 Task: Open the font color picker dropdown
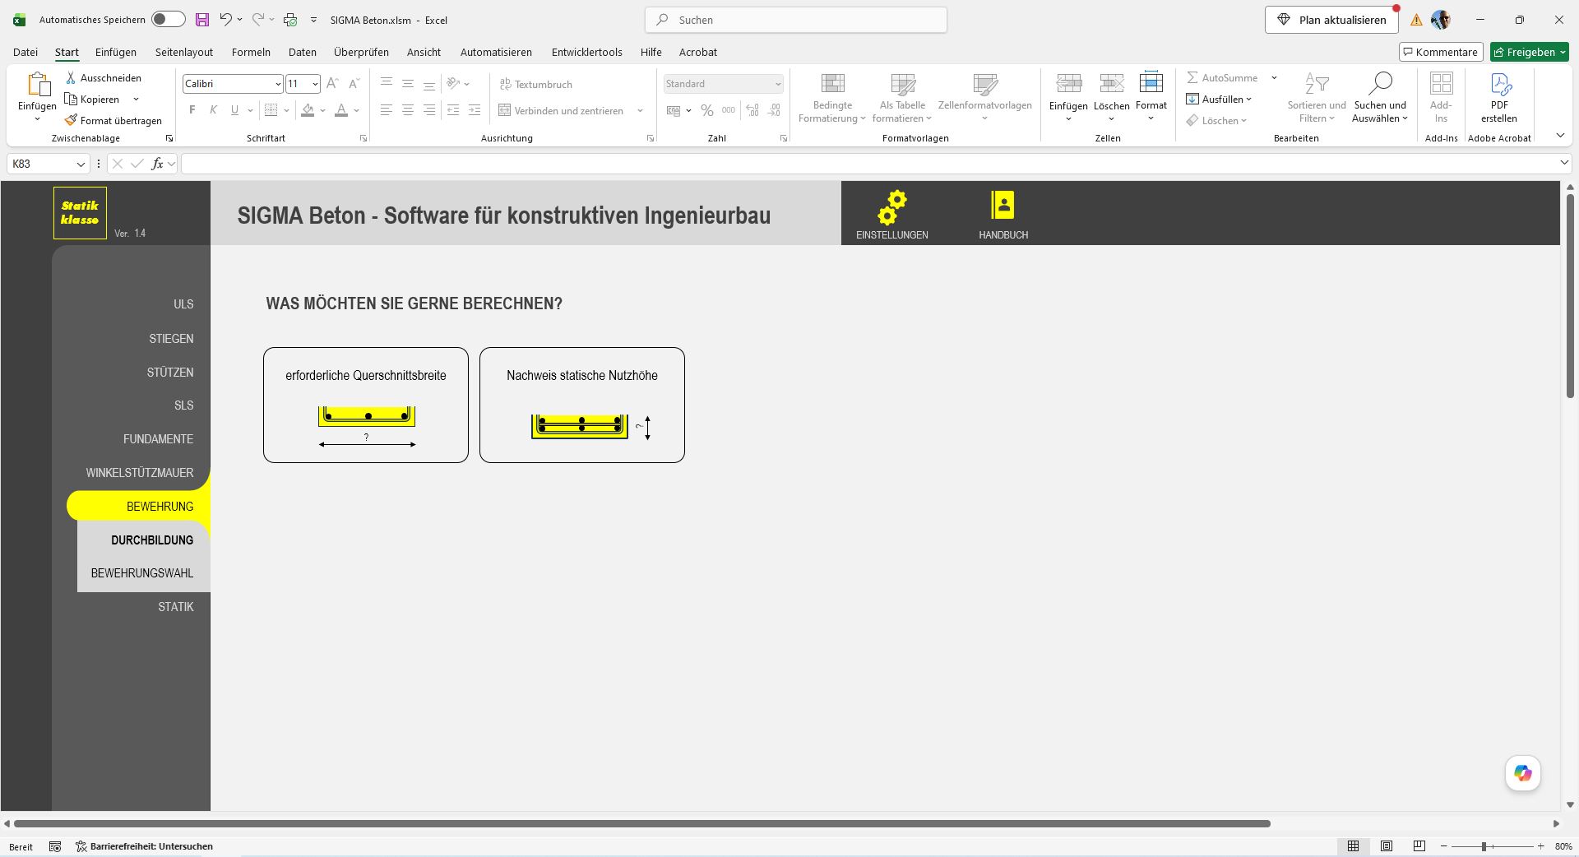[356, 110]
